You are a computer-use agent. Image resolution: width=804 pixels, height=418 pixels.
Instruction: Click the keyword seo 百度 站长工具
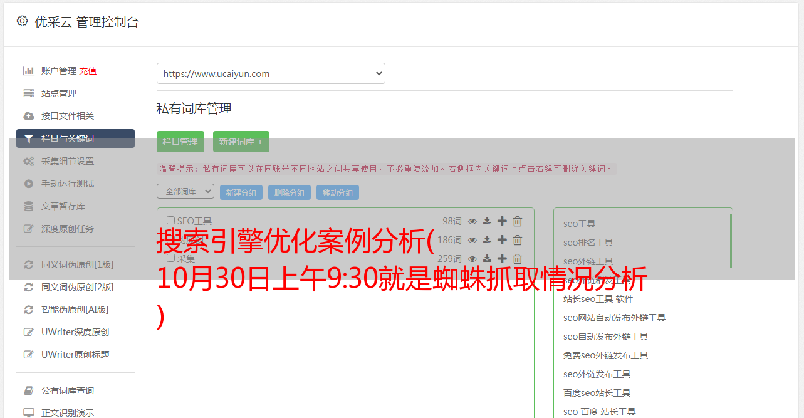(x=600, y=412)
